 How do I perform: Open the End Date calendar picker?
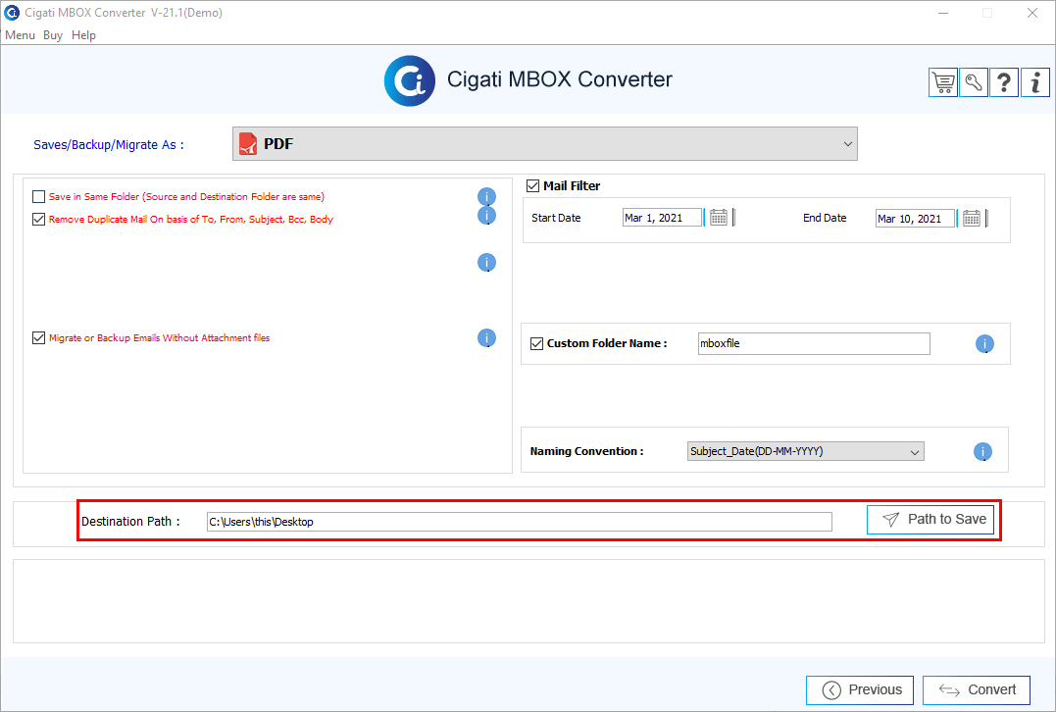click(x=971, y=218)
